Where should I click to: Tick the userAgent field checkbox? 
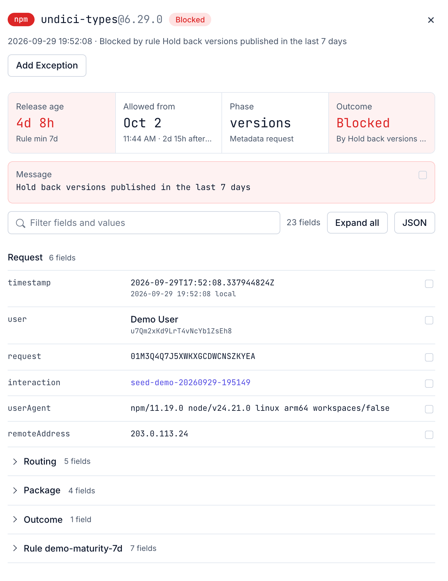[429, 409]
